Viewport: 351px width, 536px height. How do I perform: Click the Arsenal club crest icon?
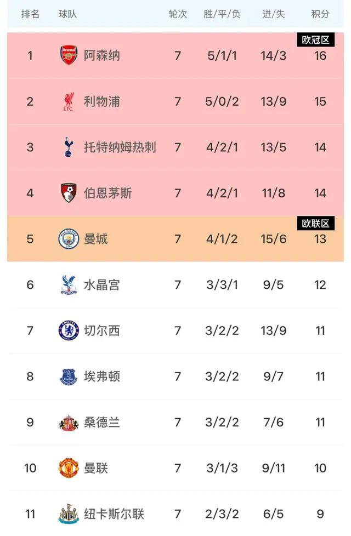pyautogui.click(x=69, y=55)
